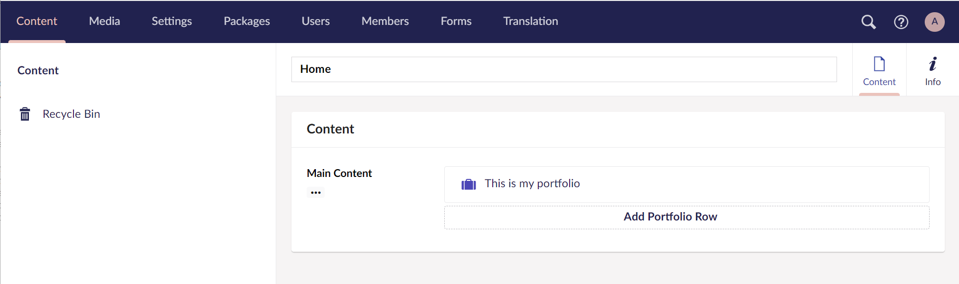The width and height of the screenshot is (959, 284).
Task: Navigate to the Members section
Action: click(x=385, y=21)
